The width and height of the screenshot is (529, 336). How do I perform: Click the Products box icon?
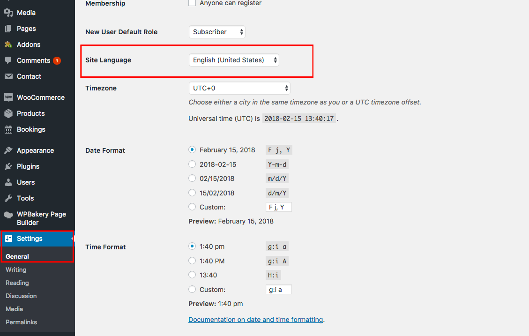click(8, 113)
